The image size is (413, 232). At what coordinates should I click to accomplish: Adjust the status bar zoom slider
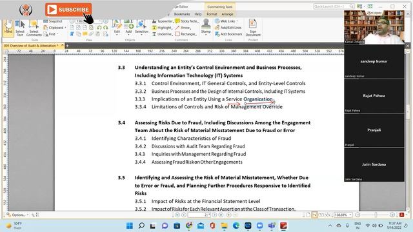(x=375, y=215)
